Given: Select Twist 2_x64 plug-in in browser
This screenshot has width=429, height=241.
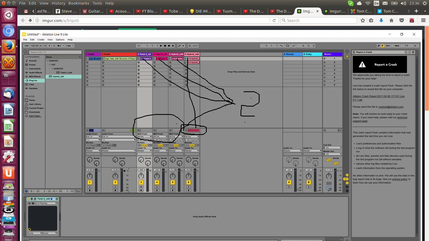Looking at the screenshot, I should click(x=66, y=73).
